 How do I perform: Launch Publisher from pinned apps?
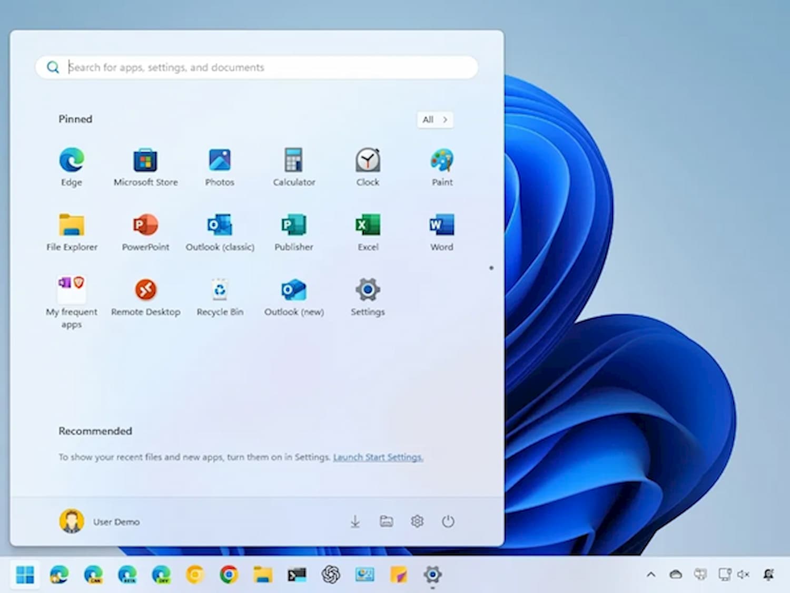[x=294, y=231]
